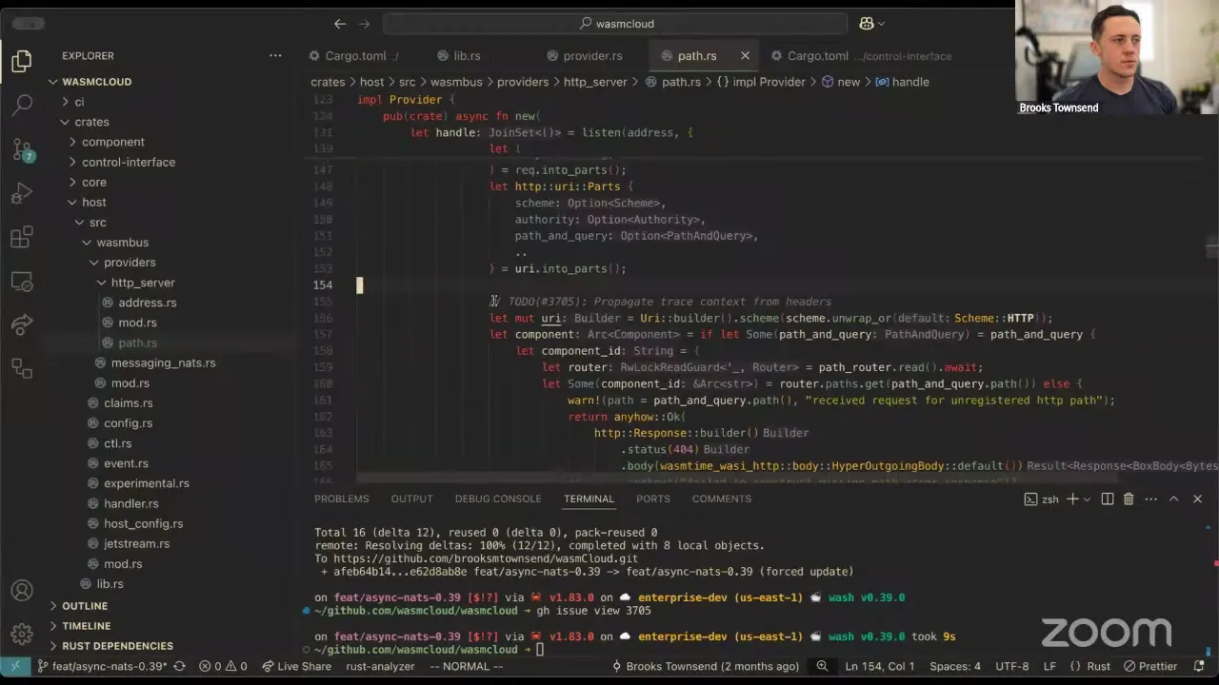
Task: Click rust-analyzer in the status bar
Action: [380, 666]
